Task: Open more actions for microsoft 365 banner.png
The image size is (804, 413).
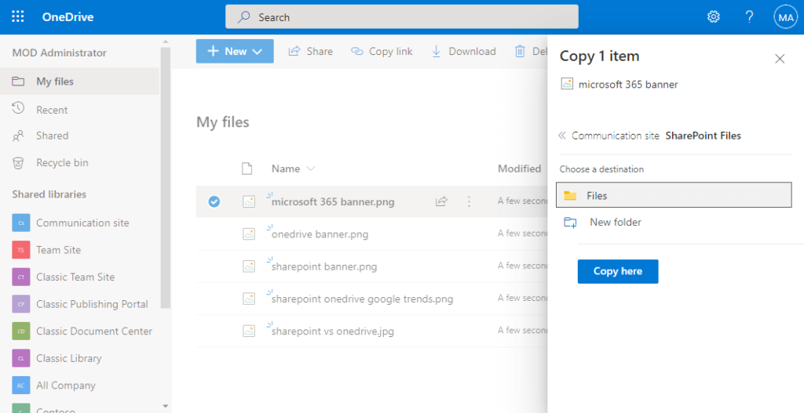Action: point(469,201)
